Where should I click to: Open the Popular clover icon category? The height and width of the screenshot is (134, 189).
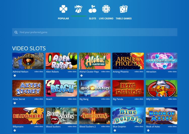click(x=63, y=9)
